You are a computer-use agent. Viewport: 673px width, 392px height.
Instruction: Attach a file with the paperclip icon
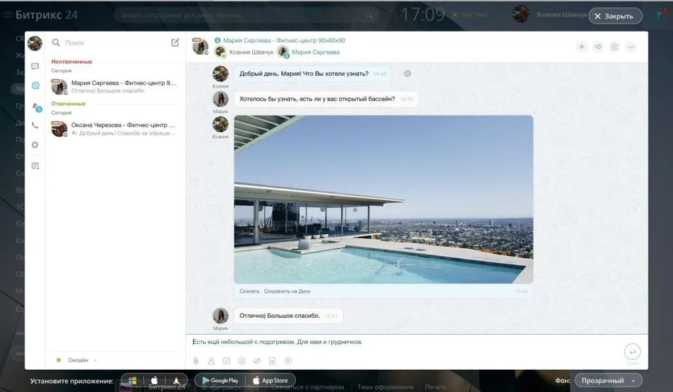tap(195, 360)
